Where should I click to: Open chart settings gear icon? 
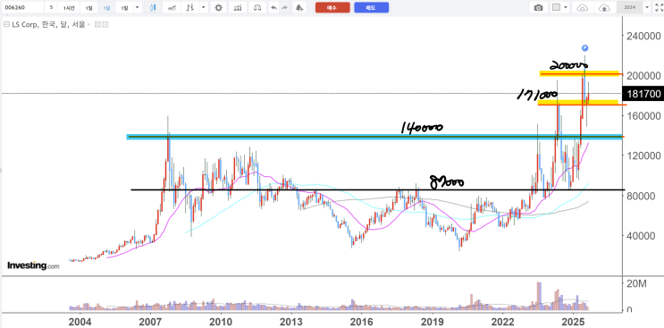point(218,8)
